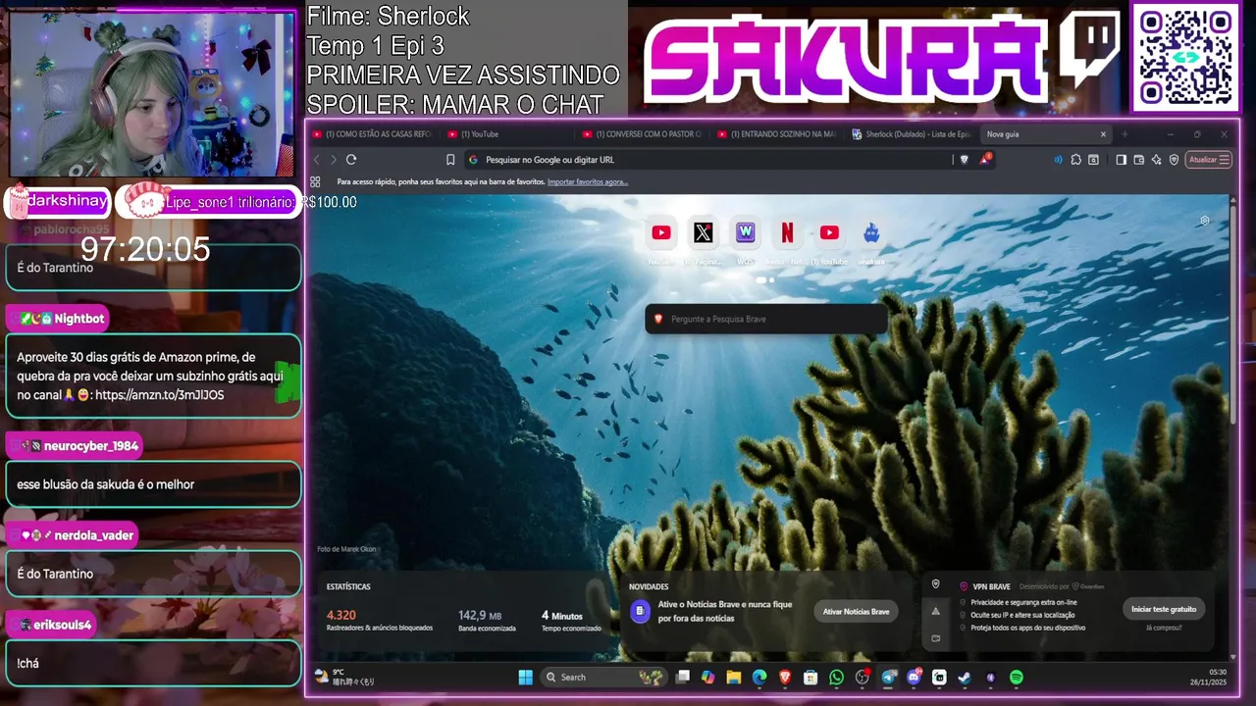Go back with the browser back arrow
This screenshot has height=706, width=1256.
tap(316, 160)
